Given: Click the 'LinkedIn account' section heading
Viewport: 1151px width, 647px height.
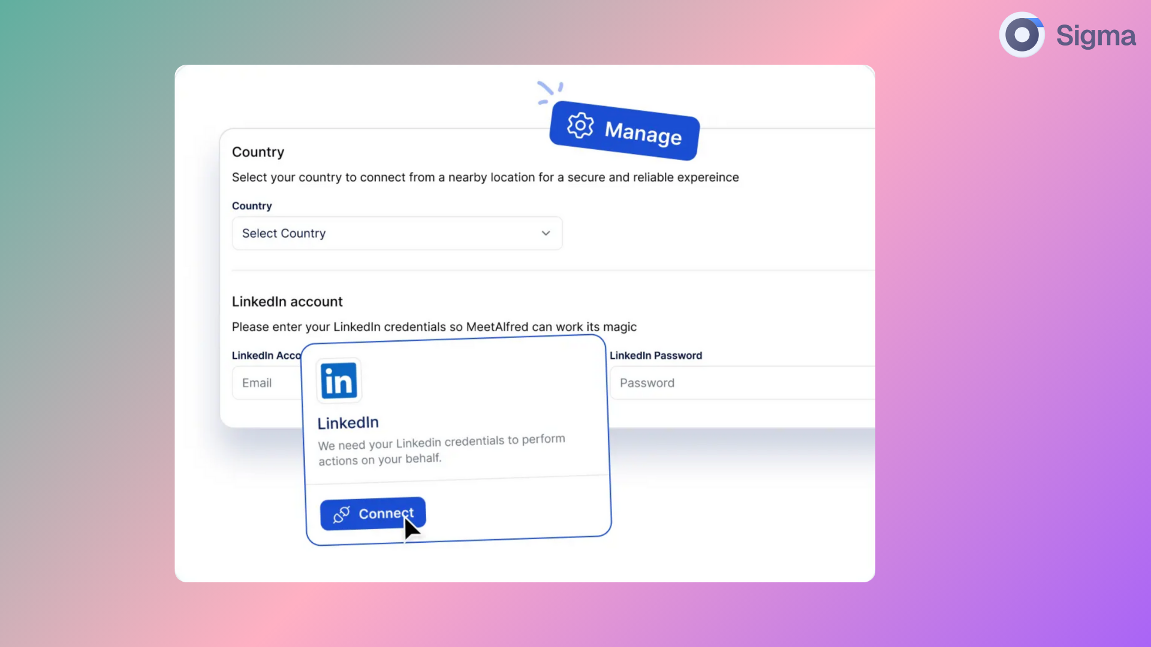Looking at the screenshot, I should [287, 301].
